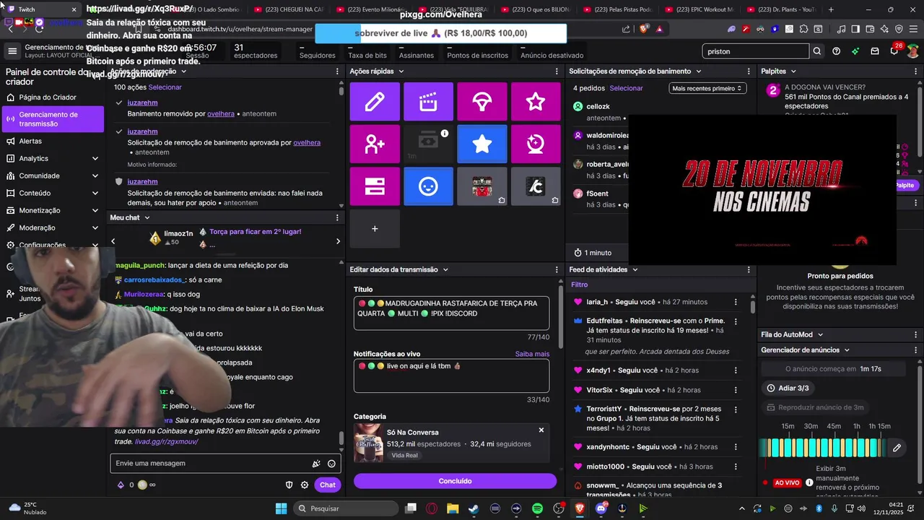Click the add-person quick action tile
Image resolution: width=924 pixels, height=520 pixels.
[x=375, y=144]
